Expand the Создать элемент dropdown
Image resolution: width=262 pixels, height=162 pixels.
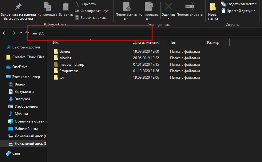click(x=239, y=4)
